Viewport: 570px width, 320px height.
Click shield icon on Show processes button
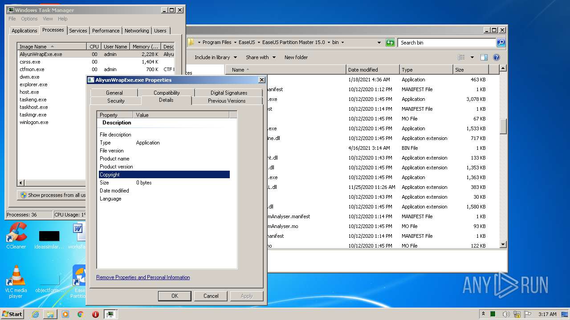pyautogui.click(x=24, y=195)
